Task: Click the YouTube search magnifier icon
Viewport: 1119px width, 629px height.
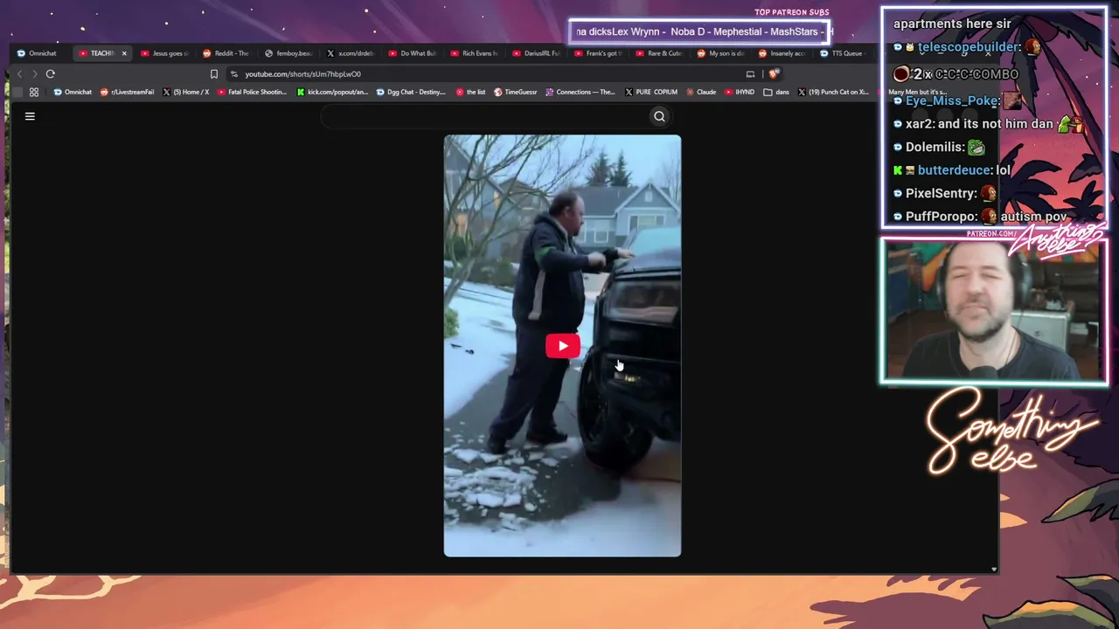Action: [x=659, y=116]
